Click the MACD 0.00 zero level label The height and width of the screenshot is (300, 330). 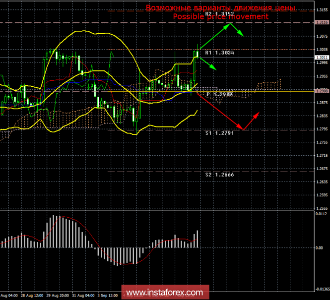tap(319, 248)
